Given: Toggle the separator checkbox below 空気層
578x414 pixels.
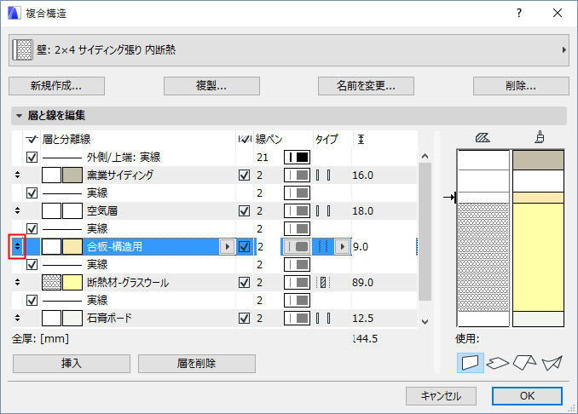Looking at the screenshot, I should [32, 229].
